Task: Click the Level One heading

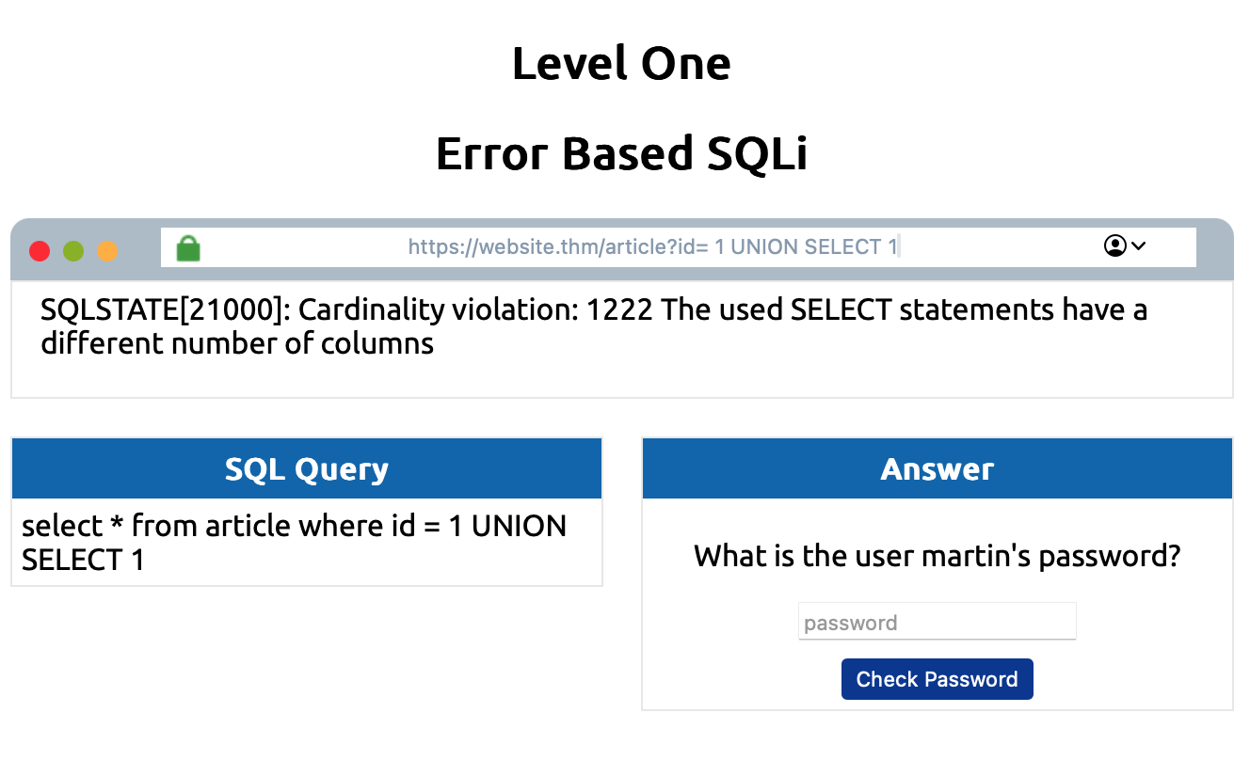Action: tap(621, 64)
